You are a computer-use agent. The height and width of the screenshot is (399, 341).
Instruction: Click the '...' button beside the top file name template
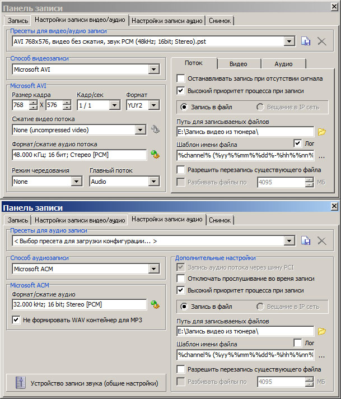(321, 156)
